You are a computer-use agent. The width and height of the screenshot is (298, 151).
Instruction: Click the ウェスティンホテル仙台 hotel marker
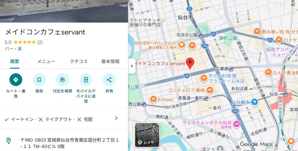(x=237, y=123)
